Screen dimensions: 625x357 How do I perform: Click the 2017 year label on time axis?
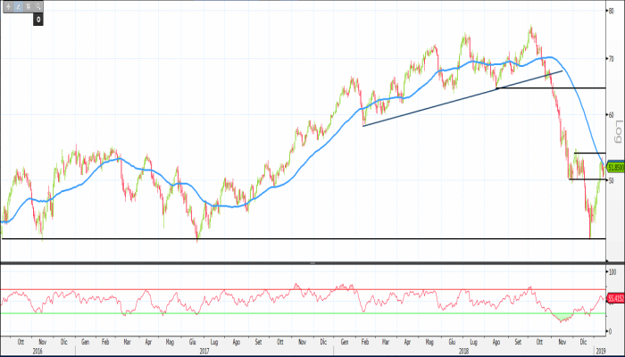pyautogui.click(x=204, y=351)
